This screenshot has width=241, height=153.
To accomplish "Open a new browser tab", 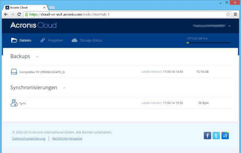I will (x=52, y=7).
